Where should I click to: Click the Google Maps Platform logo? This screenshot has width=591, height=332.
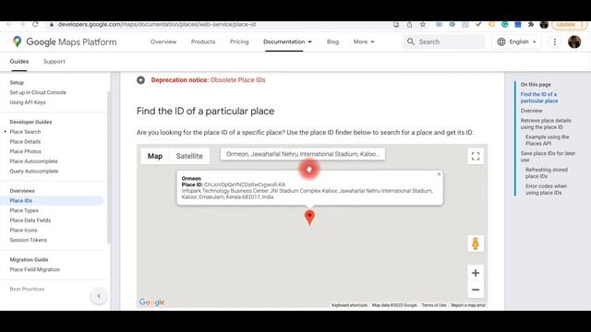[x=65, y=41]
